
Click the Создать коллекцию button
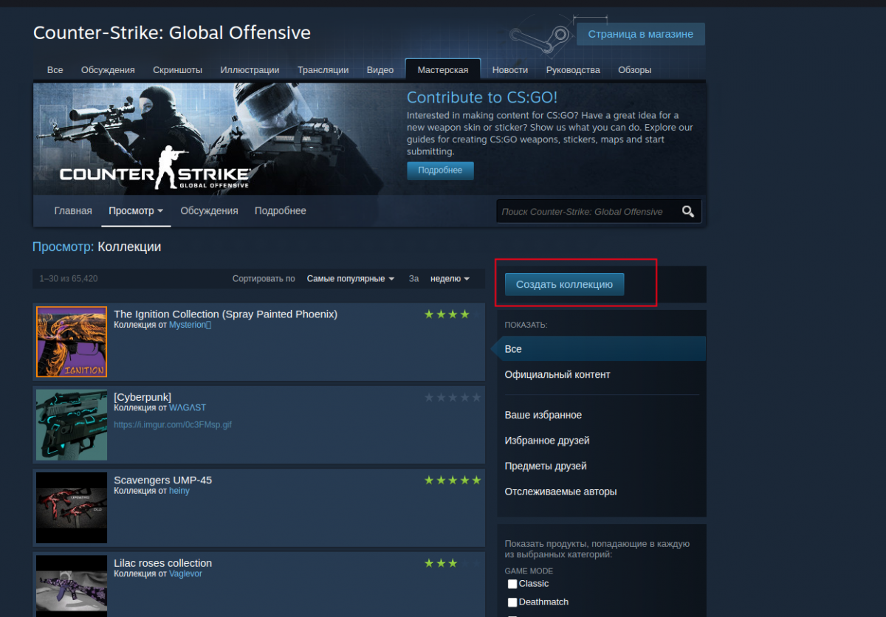point(564,284)
